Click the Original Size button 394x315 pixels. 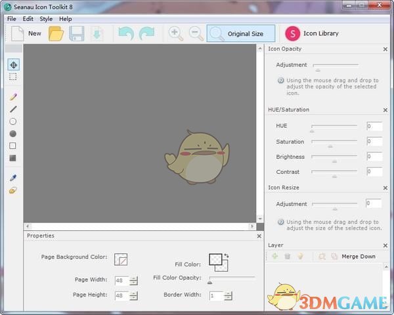coord(241,33)
